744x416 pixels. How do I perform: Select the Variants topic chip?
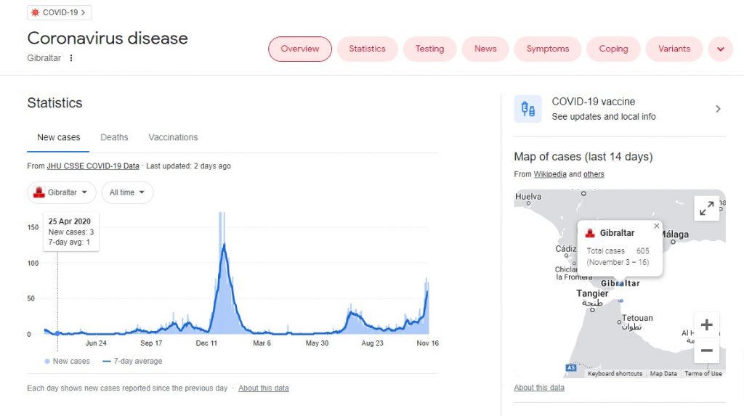tap(674, 49)
